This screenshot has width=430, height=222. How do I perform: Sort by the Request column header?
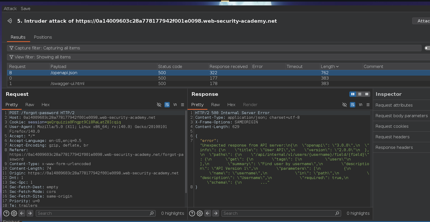tap(28, 66)
